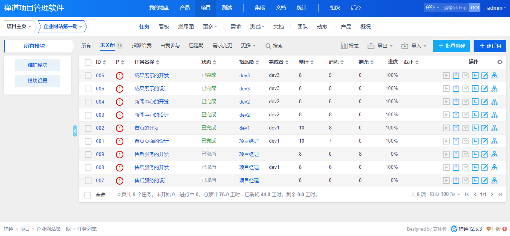
Task: Open the table column settings gear
Action: (499, 62)
